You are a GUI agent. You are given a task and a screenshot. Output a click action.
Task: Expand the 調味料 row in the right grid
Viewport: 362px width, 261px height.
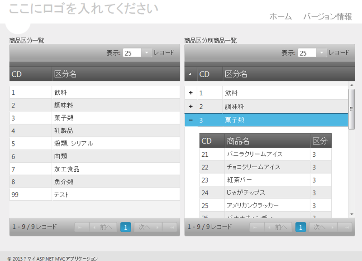(191, 106)
